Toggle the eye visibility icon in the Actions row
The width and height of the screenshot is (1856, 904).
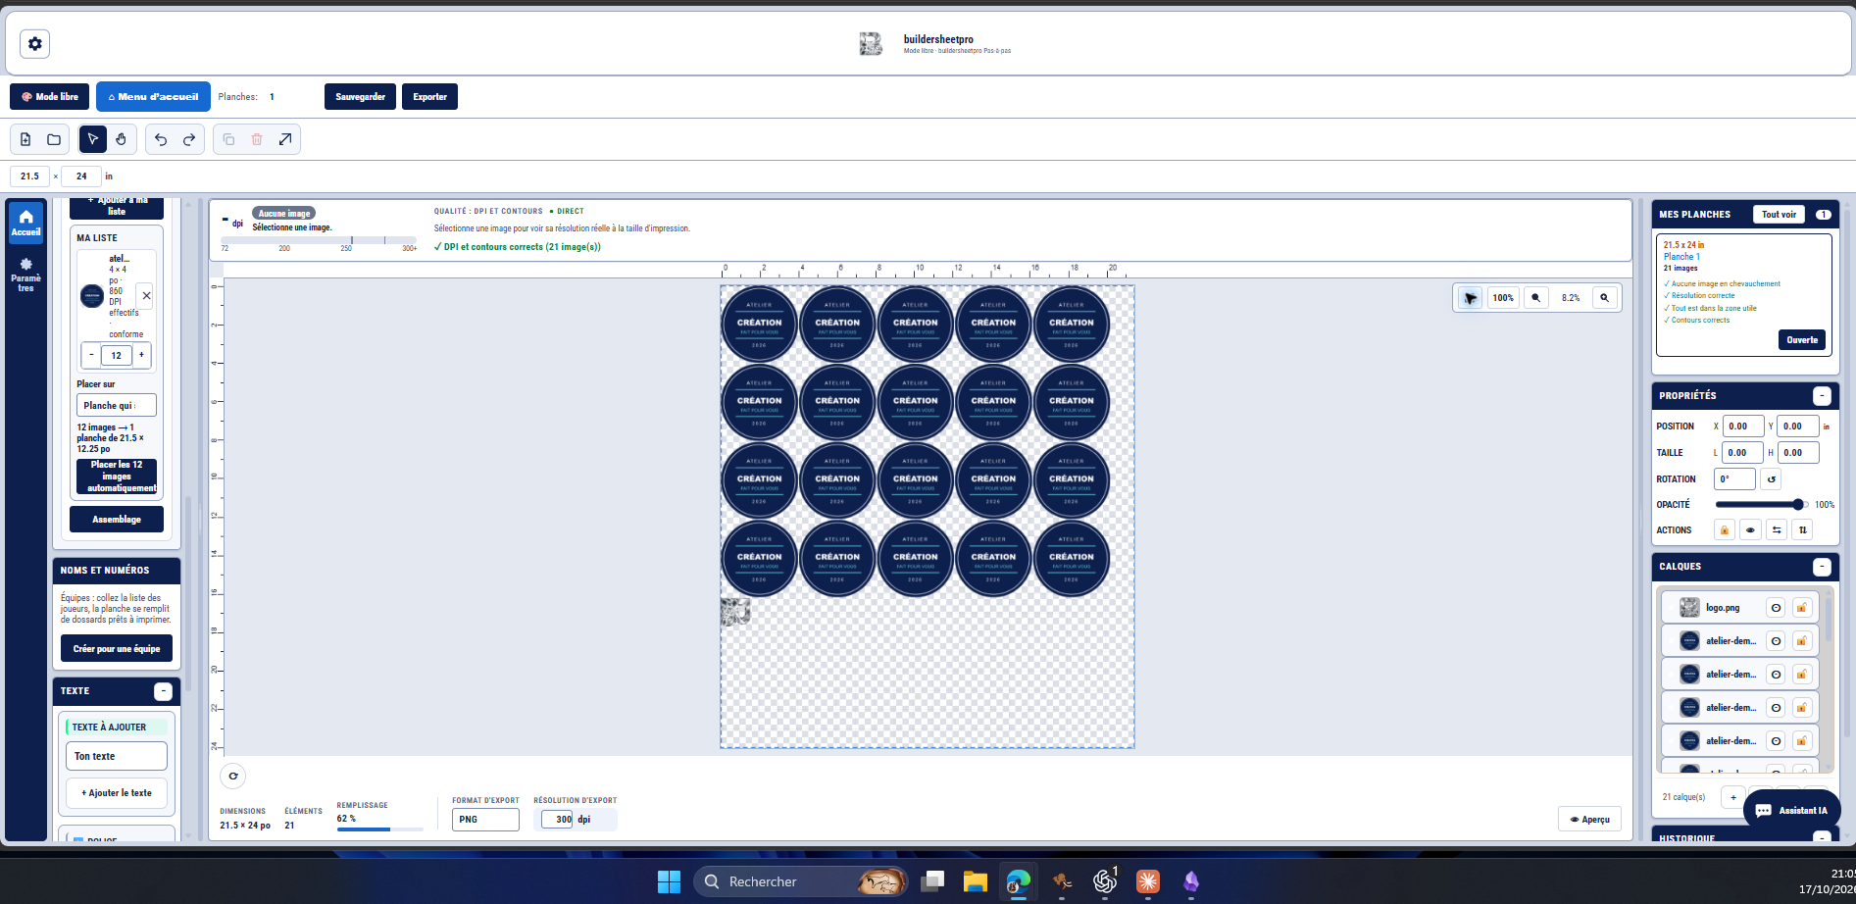click(x=1750, y=530)
